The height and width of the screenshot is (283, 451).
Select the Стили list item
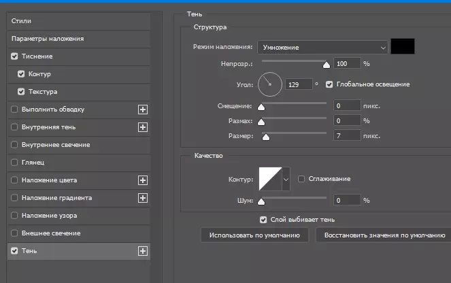click(22, 21)
